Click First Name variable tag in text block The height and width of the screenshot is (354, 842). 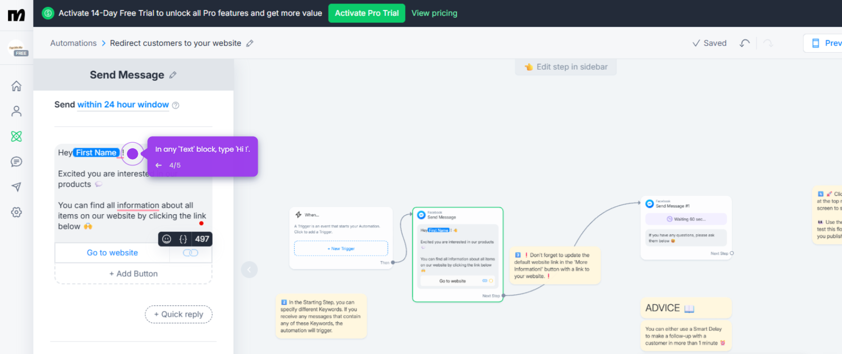click(x=96, y=153)
